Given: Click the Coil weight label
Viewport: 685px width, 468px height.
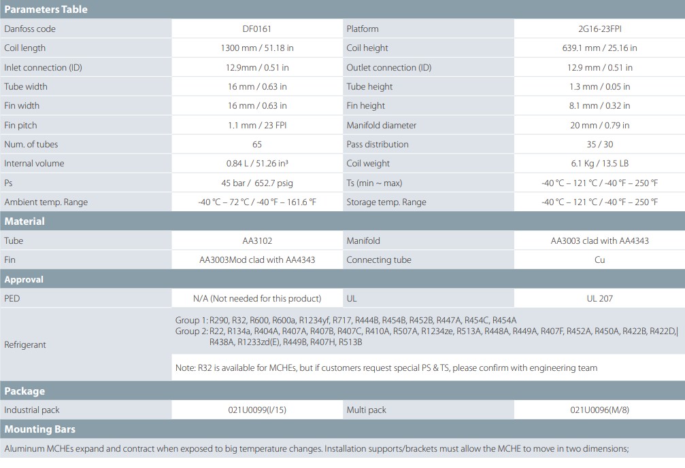Looking at the screenshot, I should click(368, 164).
